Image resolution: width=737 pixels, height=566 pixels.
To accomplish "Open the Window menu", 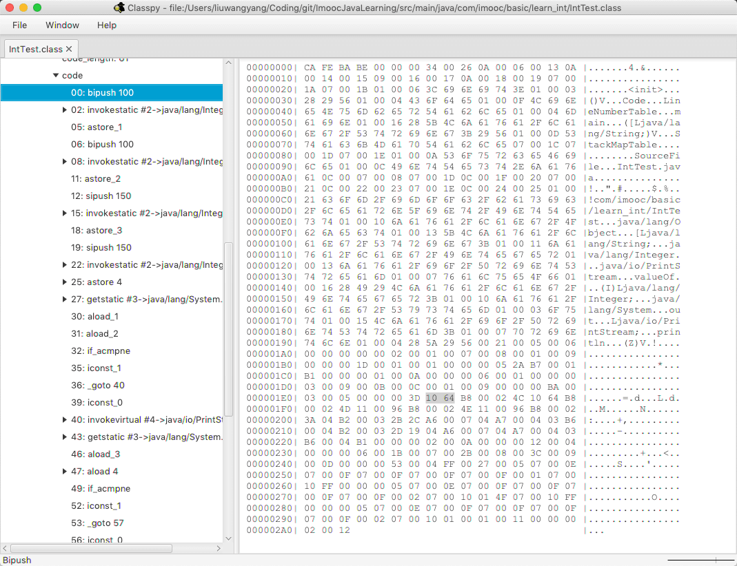I will coord(62,25).
